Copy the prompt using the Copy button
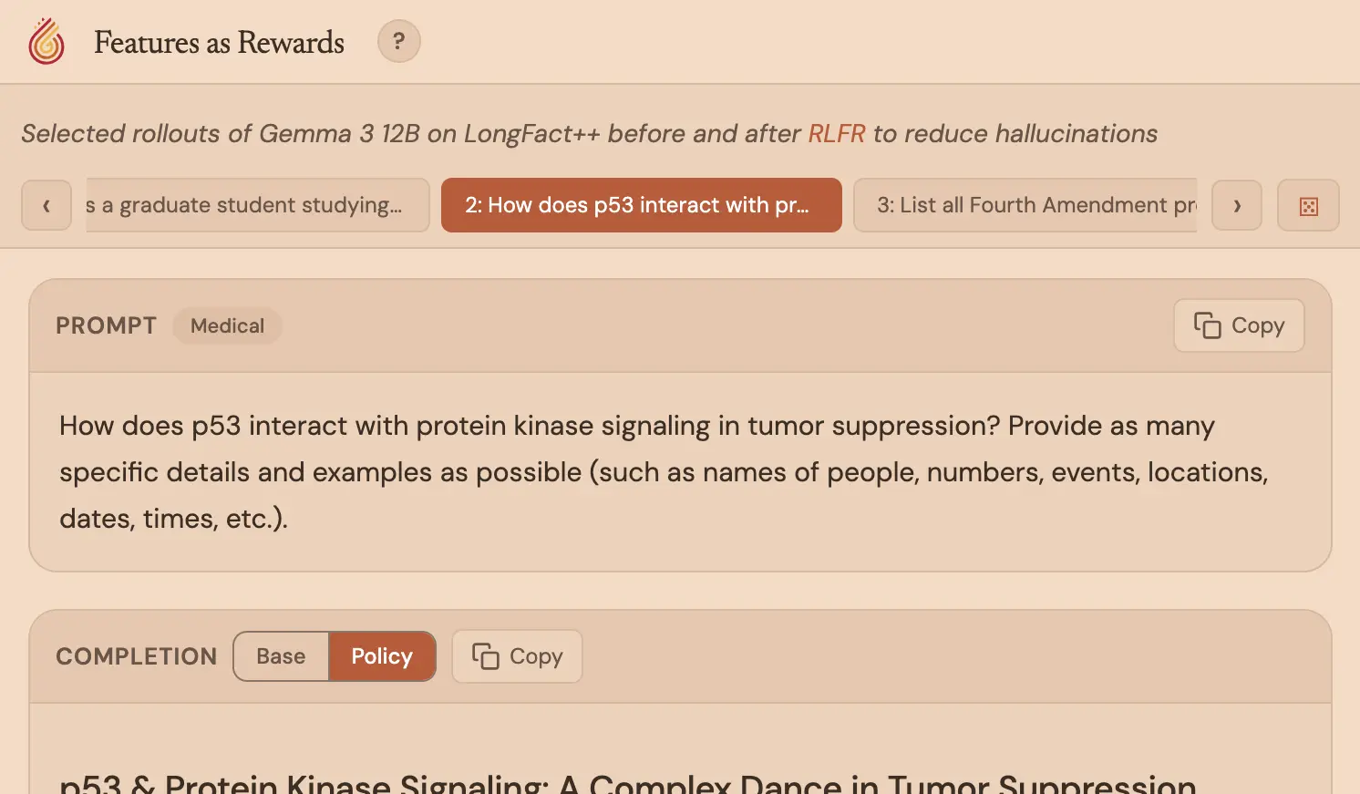Screen dimensions: 1360x794 point(1239,325)
